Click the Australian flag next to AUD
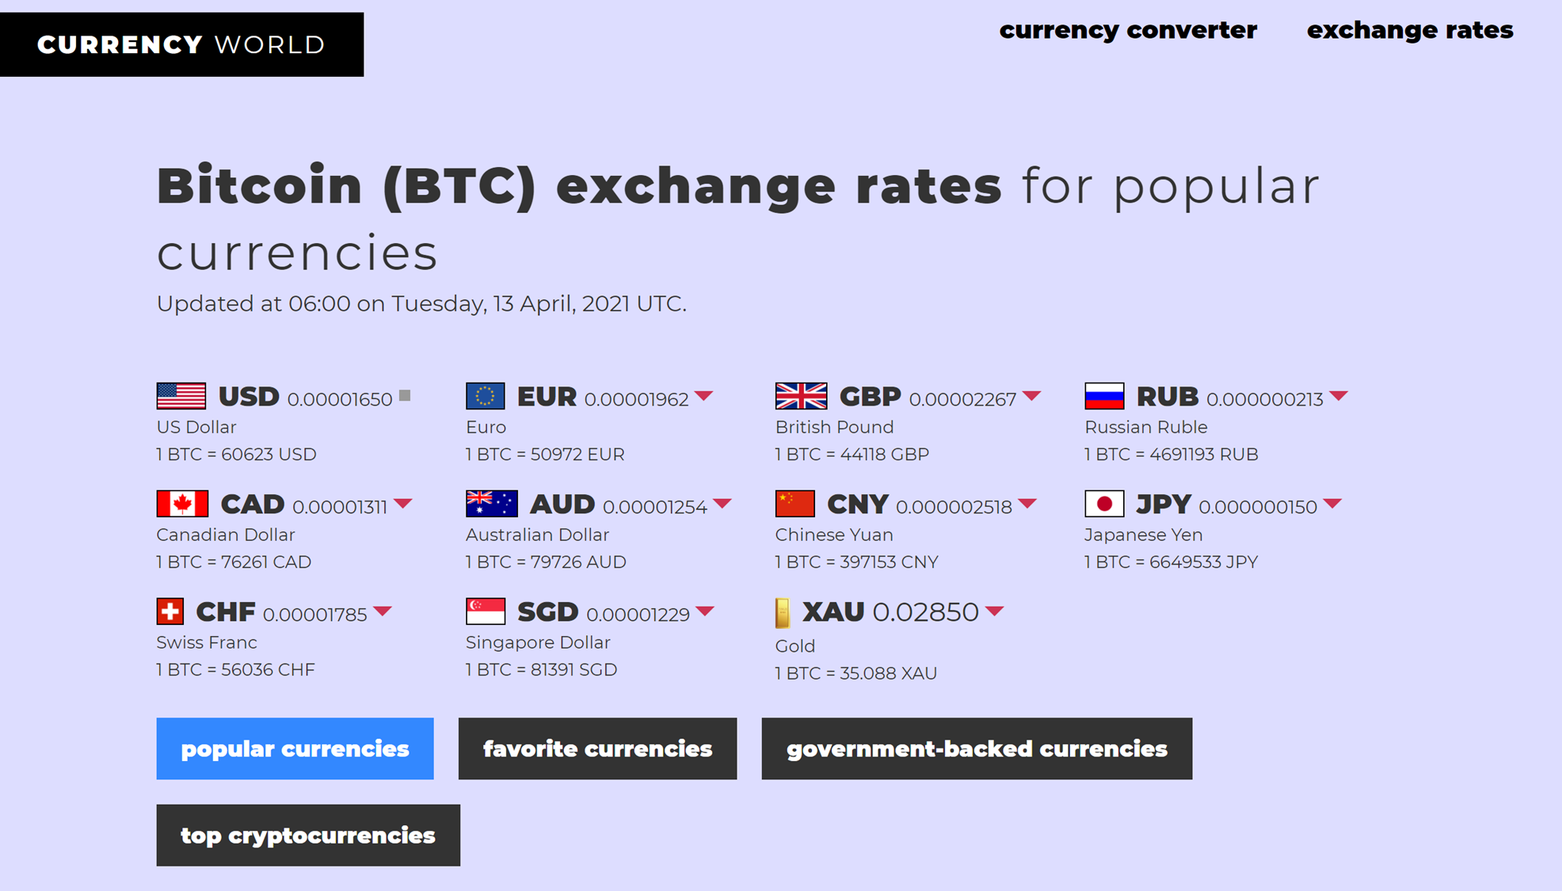The width and height of the screenshot is (1562, 891). pyautogui.click(x=492, y=504)
